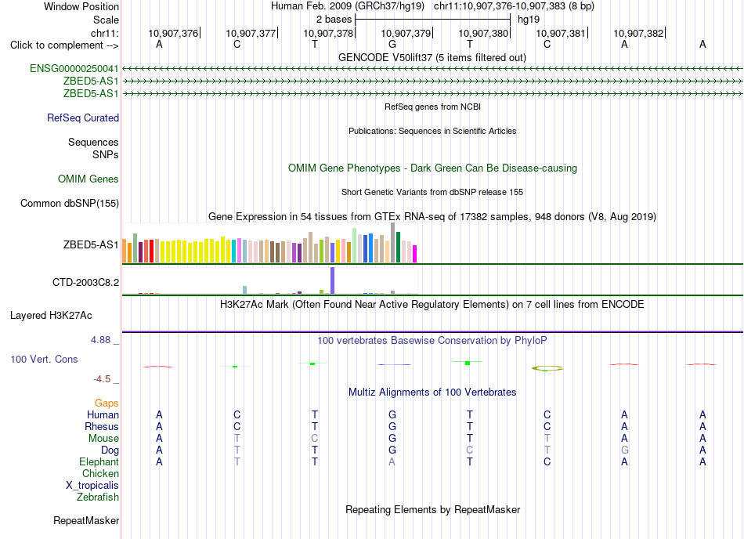Click position number 10,907,381 on the ruler
Image resolution: width=744 pixels, height=539 pixels.
(561, 33)
